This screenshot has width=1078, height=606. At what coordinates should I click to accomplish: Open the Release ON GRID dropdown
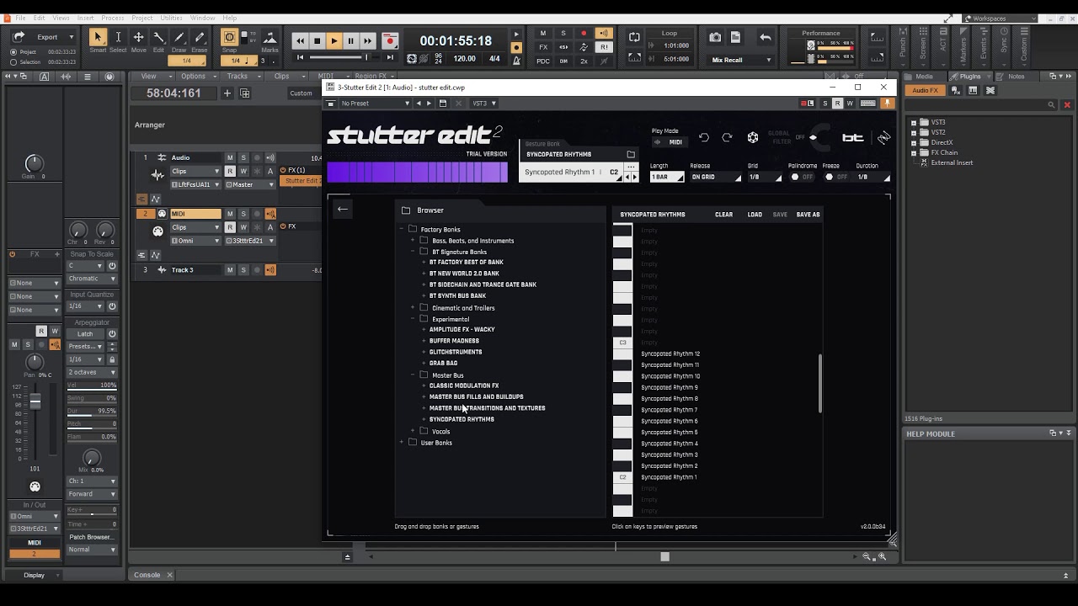(716, 177)
